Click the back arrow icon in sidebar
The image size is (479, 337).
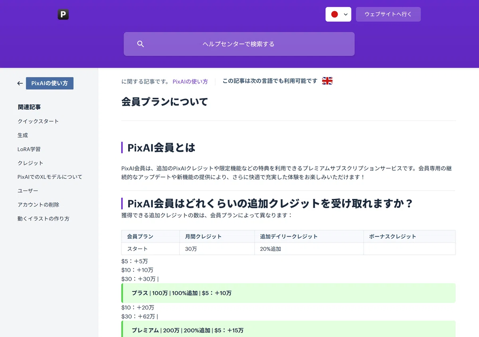pyautogui.click(x=20, y=83)
